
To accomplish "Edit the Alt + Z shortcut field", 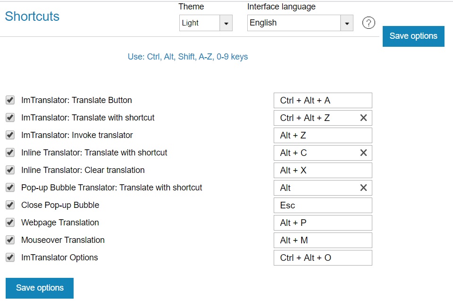I will 323,136.
